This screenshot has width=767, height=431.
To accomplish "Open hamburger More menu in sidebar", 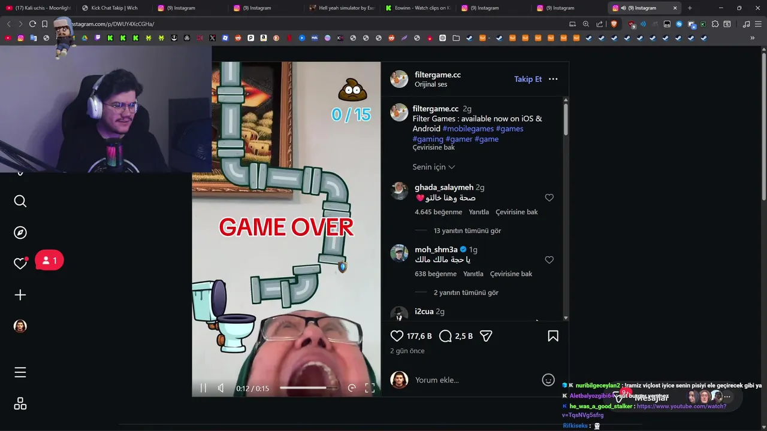I will [x=20, y=372].
